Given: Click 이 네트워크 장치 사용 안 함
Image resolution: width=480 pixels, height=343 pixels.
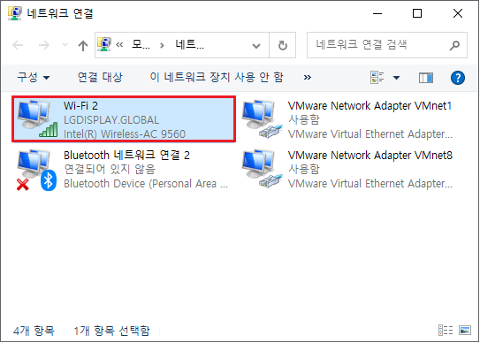Looking at the screenshot, I should [217, 77].
